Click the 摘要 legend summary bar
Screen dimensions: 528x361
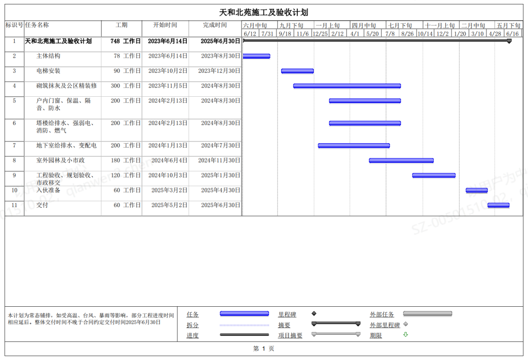(x=336, y=324)
